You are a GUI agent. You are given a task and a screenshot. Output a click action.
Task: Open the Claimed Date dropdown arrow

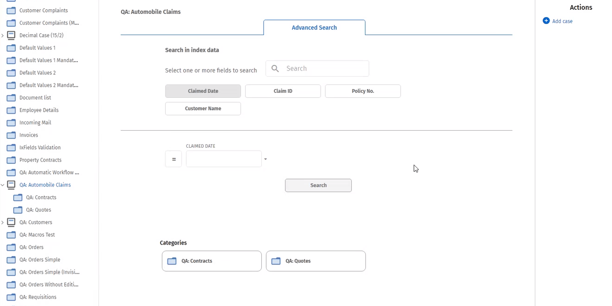click(266, 159)
